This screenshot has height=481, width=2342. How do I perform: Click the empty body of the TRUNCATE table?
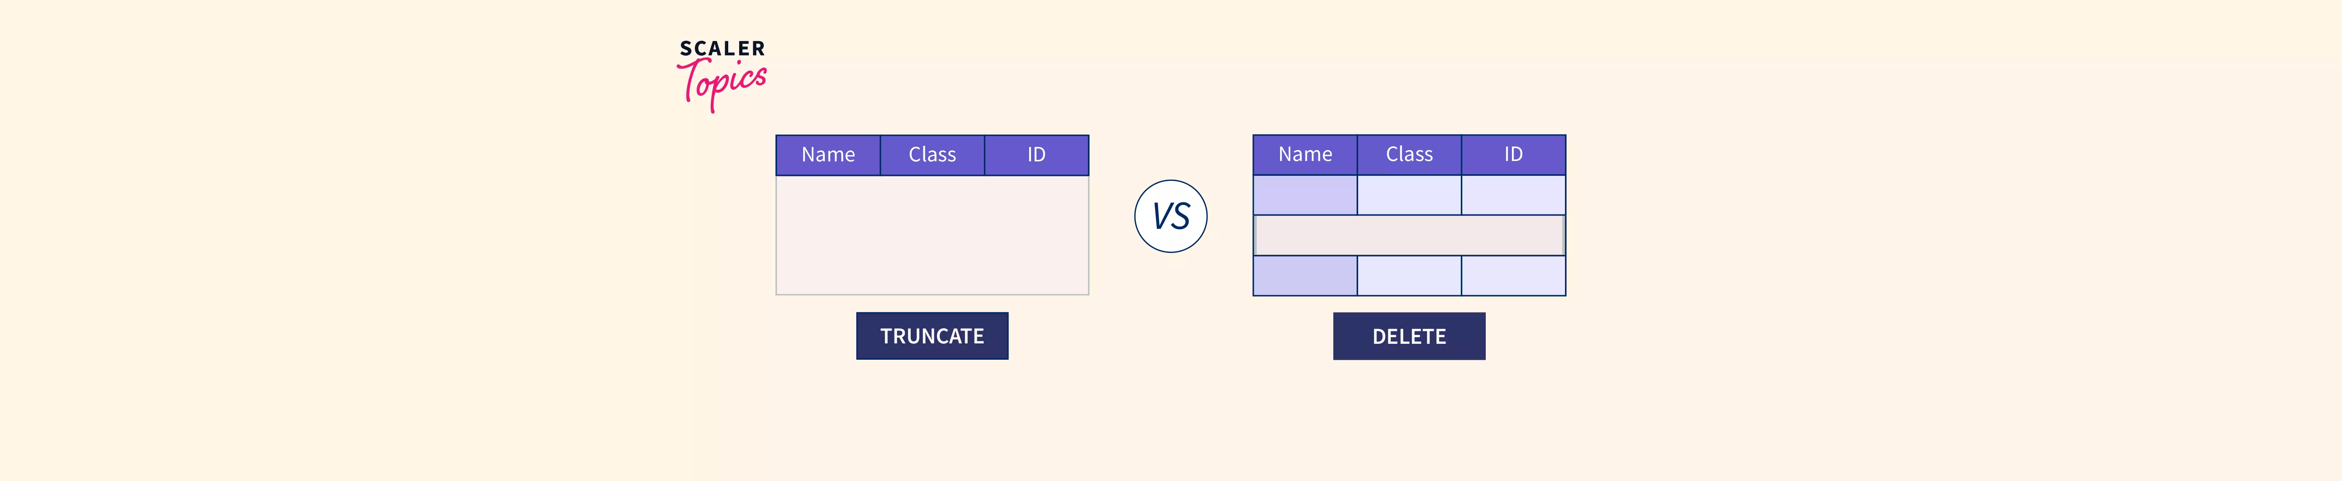coord(932,235)
